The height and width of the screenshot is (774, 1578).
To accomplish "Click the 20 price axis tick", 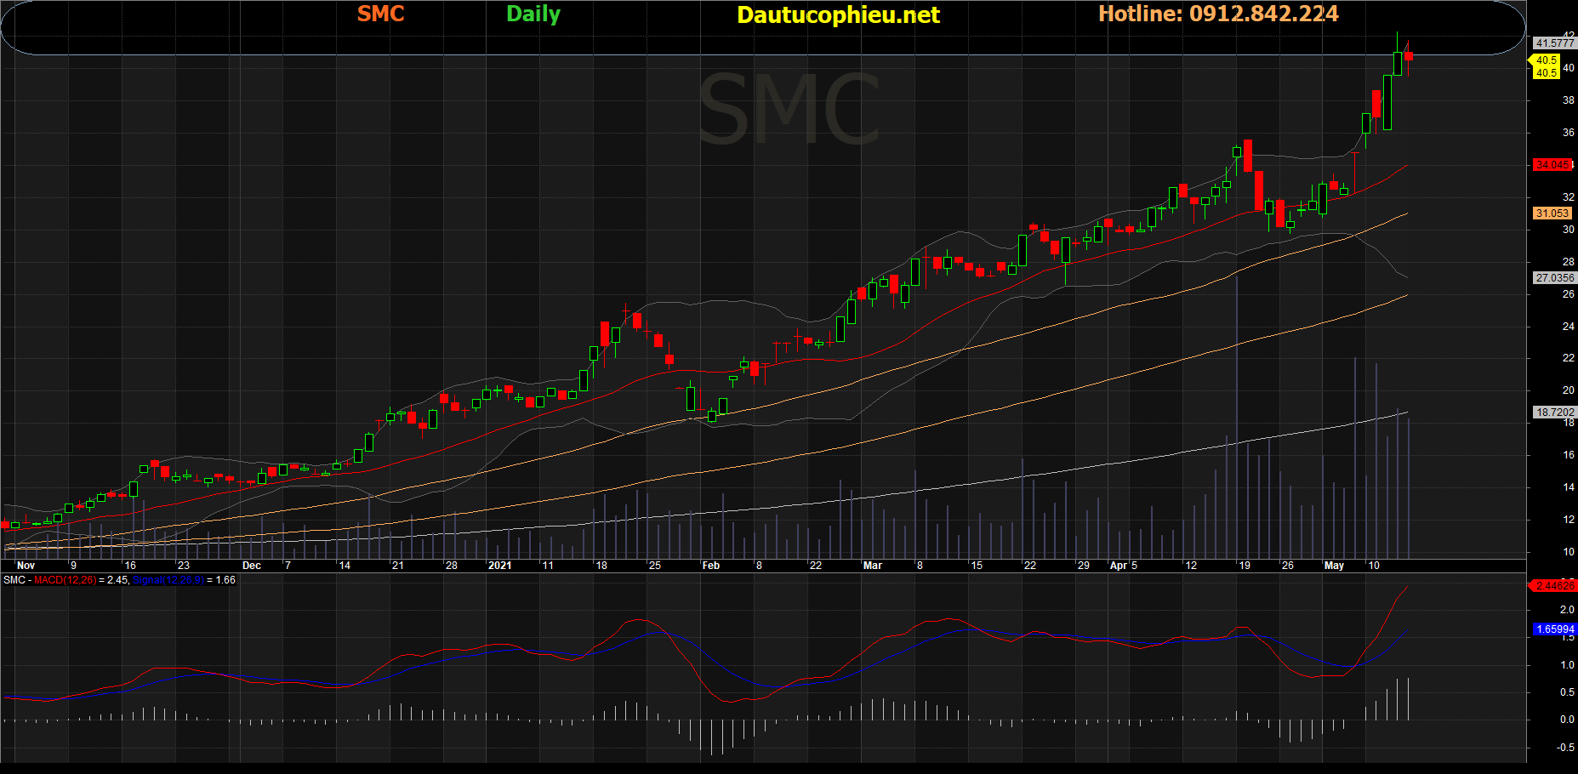I will pos(1568,390).
